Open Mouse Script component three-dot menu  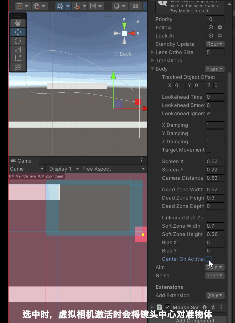pos(221,307)
